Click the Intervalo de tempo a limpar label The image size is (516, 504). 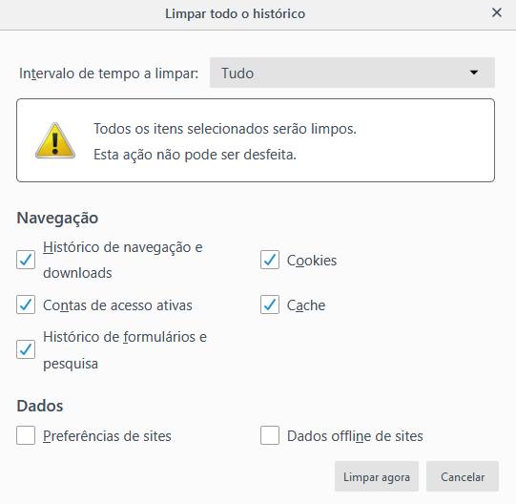point(109,73)
